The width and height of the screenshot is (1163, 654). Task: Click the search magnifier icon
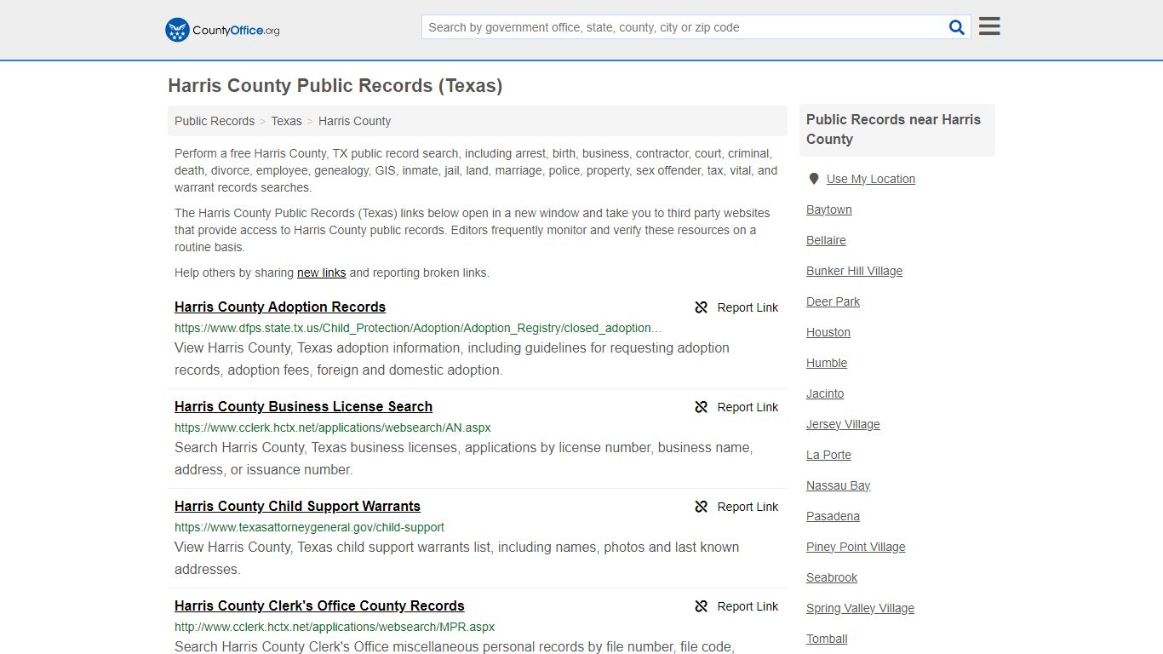(x=957, y=27)
